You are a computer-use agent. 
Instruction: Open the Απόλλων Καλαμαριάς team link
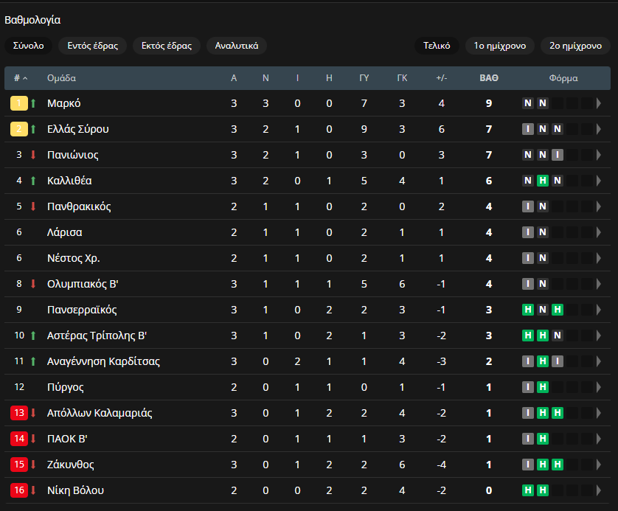(100, 413)
